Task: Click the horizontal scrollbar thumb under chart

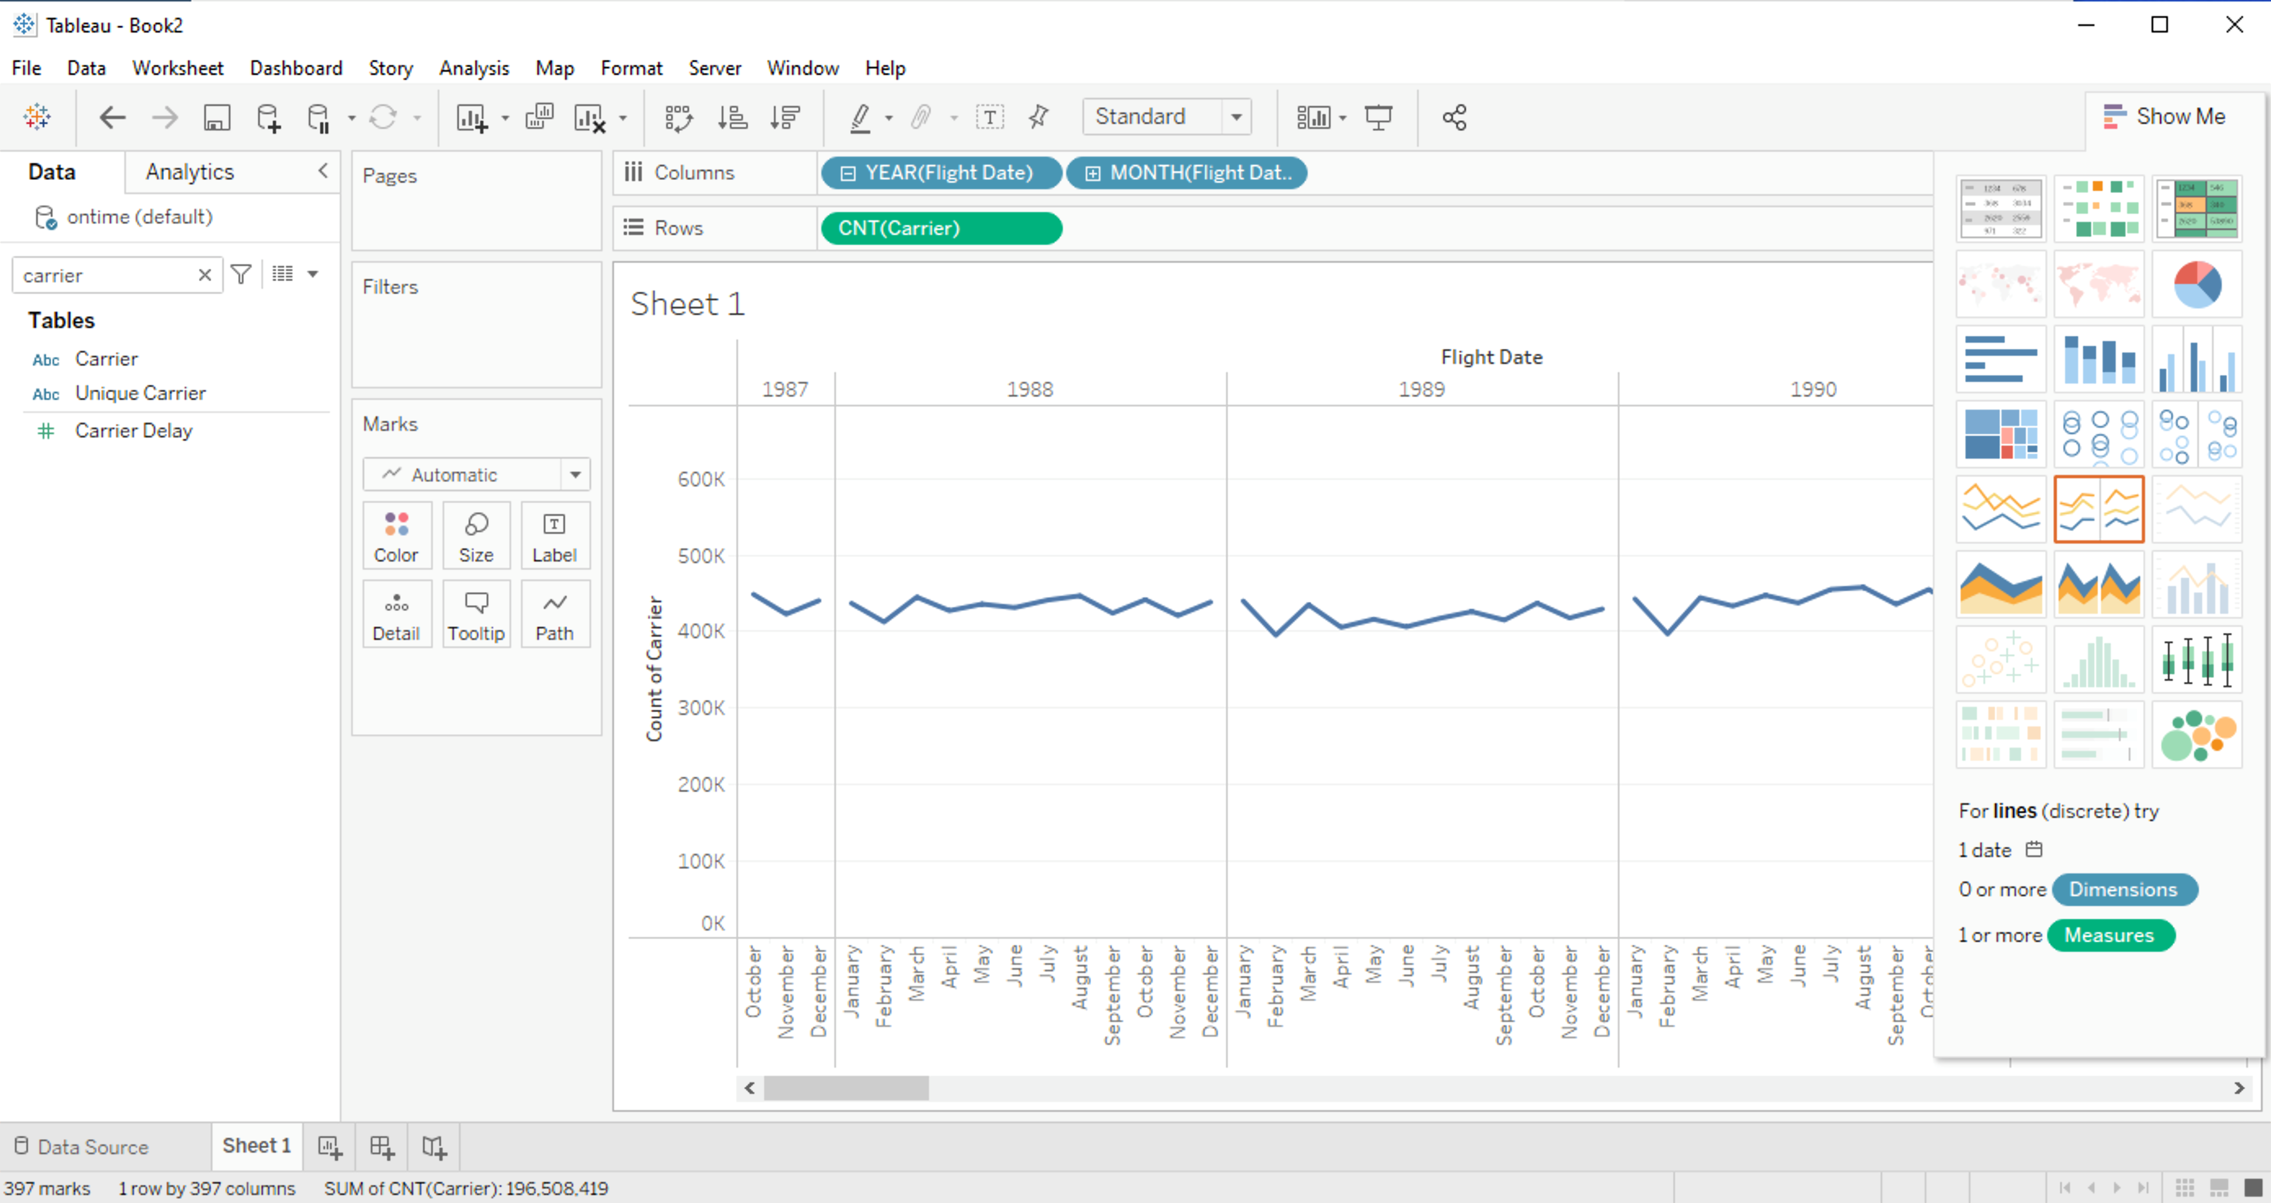Action: pyautogui.click(x=845, y=1088)
